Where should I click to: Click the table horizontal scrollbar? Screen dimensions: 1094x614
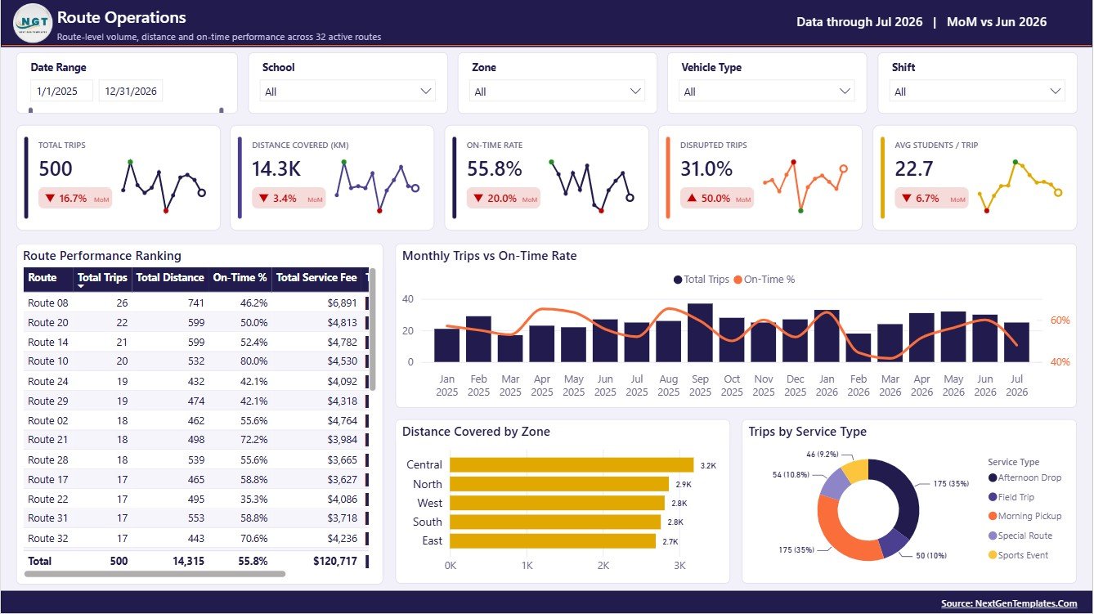pyautogui.click(x=155, y=574)
